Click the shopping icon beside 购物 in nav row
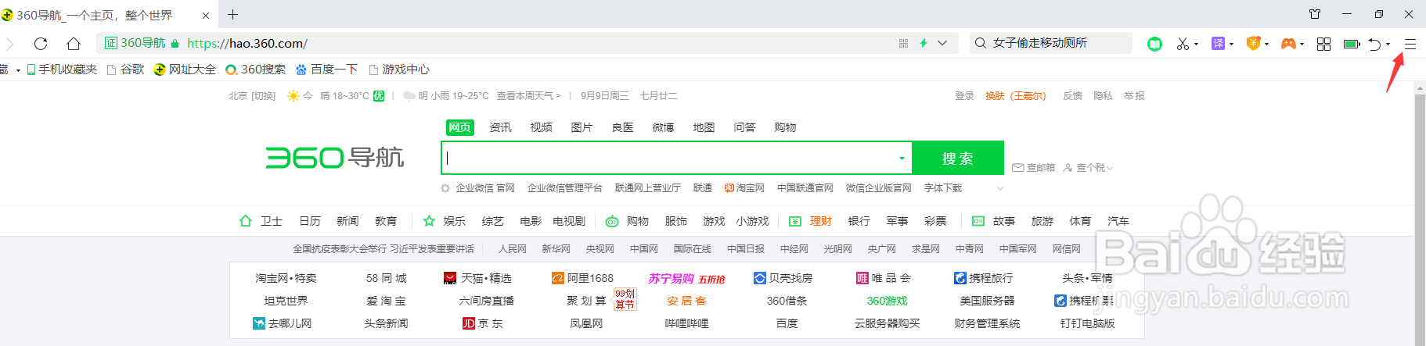This screenshot has width=1426, height=346. (x=612, y=221)
